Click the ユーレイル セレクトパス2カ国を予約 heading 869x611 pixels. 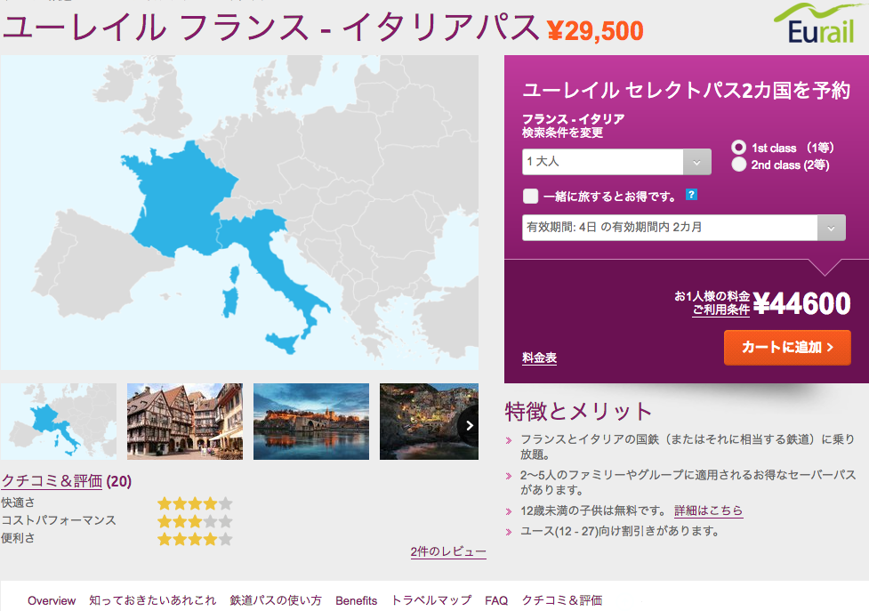click(x=686, y=91)
